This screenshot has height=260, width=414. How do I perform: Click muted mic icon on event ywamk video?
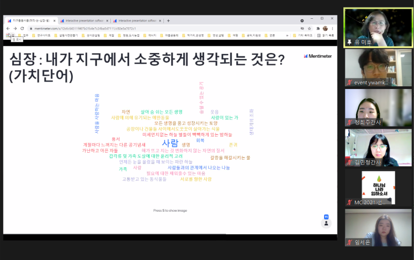point(349,83)
